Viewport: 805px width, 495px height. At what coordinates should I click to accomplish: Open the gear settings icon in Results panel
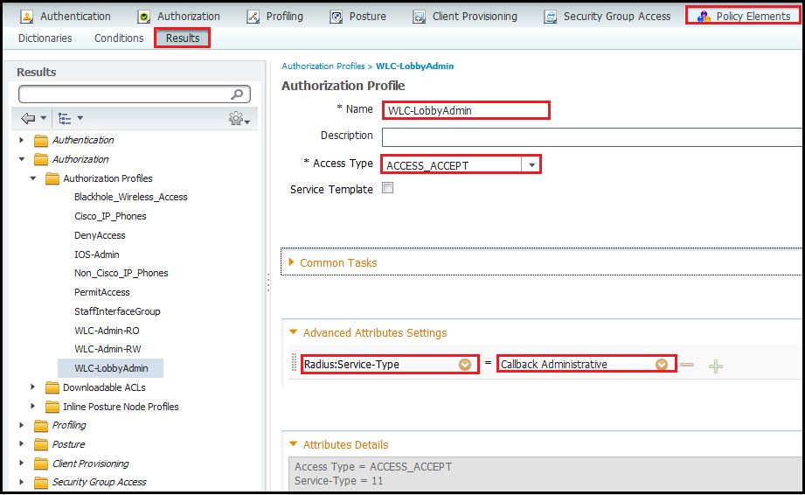click(x=236, y=118)
